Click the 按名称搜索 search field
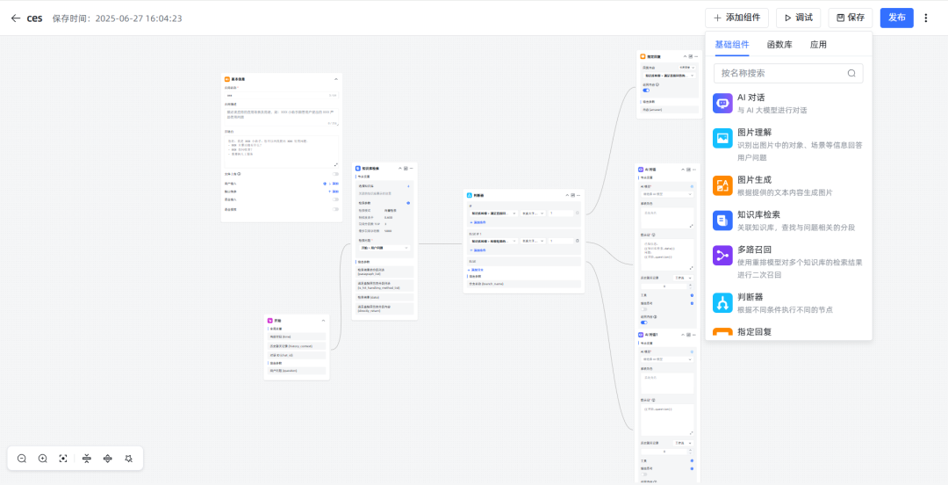948x485 pixels. click(781, 73)
